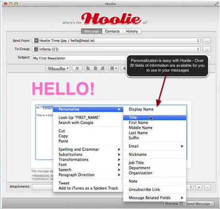Open the list style dropdown in toolbar
Viewport: 220px width, 209px height.
tap(114, 68)
